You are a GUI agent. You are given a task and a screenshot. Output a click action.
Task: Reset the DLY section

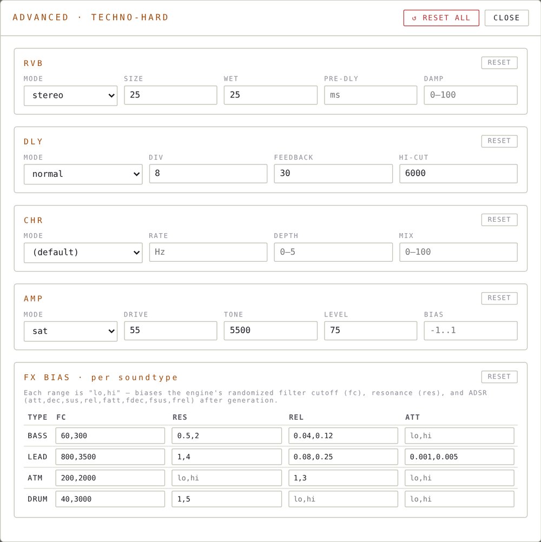[499, 141]
